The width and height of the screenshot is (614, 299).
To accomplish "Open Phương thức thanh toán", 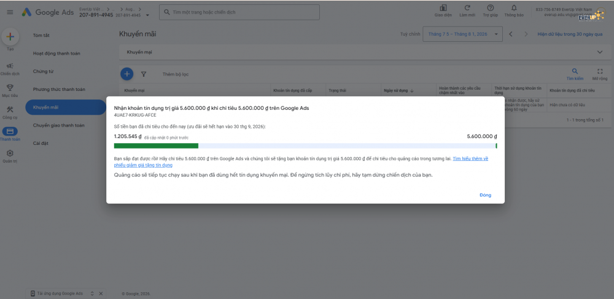I will 59,89.
